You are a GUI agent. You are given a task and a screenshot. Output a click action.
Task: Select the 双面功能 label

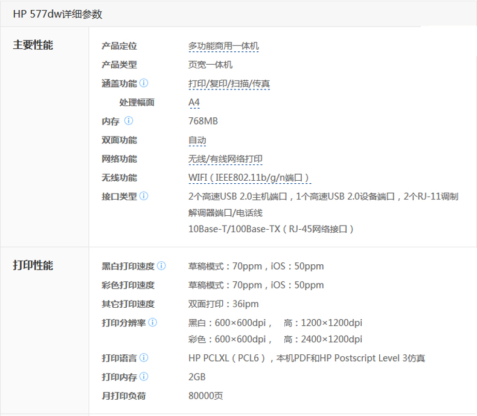pyautogui.click(x=120, y=140)
